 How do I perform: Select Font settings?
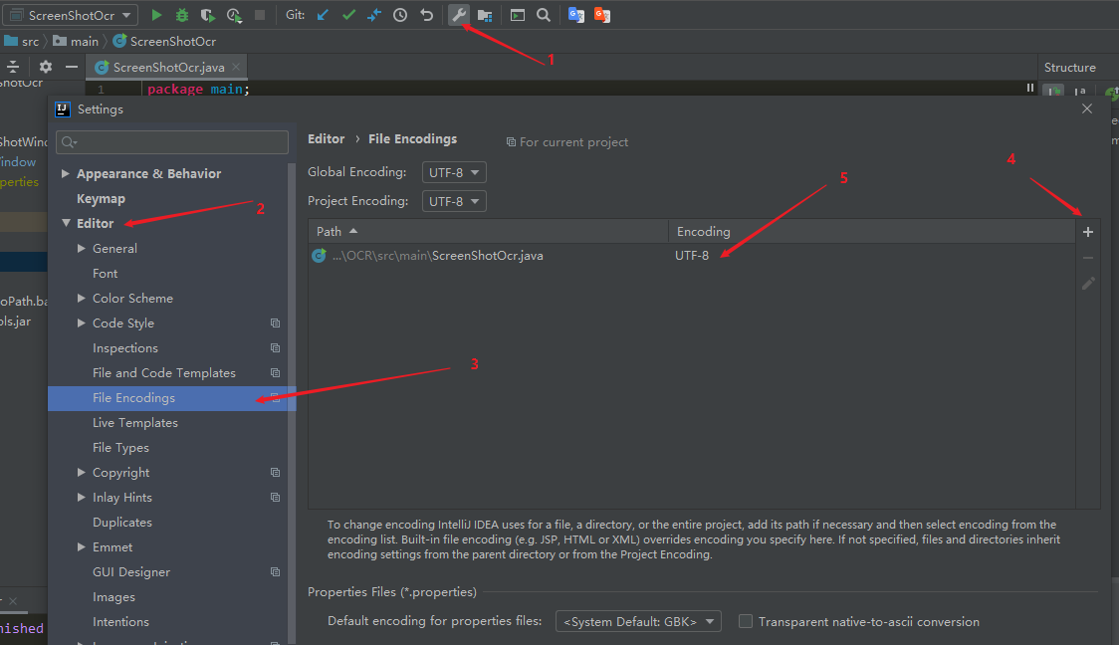(x=105, y=274)
